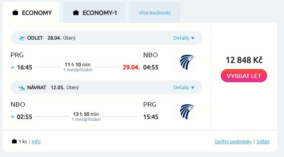Click the suitcase icon on ECONOMY-1 tab

tap(76, 13)
